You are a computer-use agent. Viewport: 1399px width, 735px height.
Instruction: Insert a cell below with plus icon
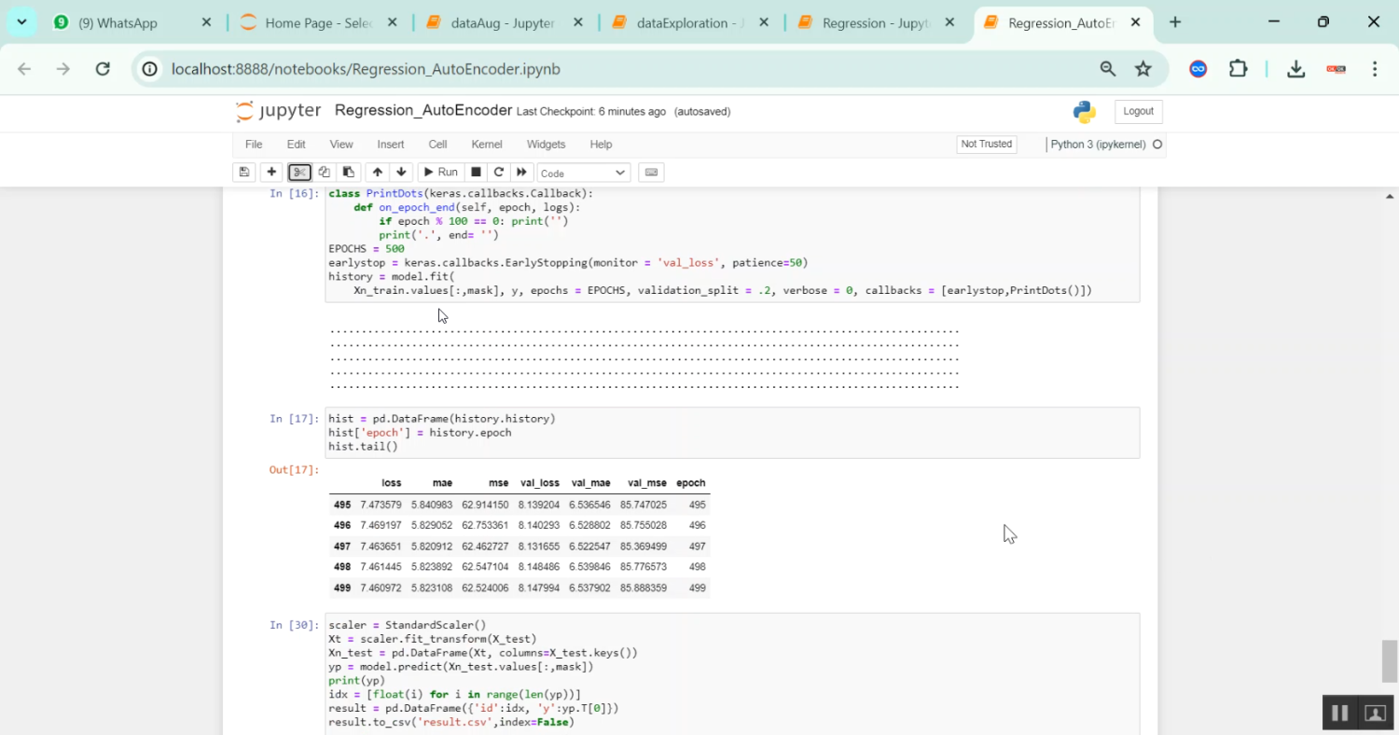click(x=271, y=173)
